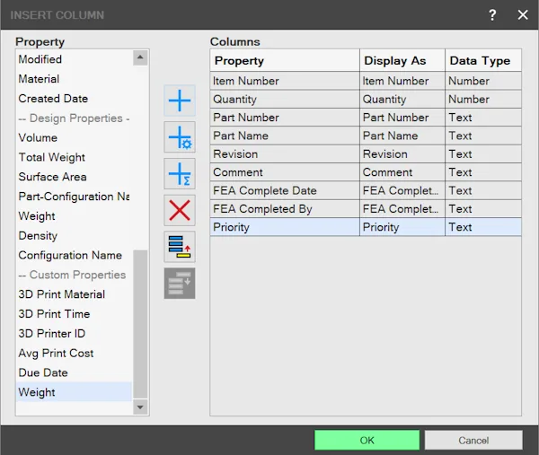This screenshot has width=539, height=455.
Task: Click the greyed move column down icon
Action: 180,284
